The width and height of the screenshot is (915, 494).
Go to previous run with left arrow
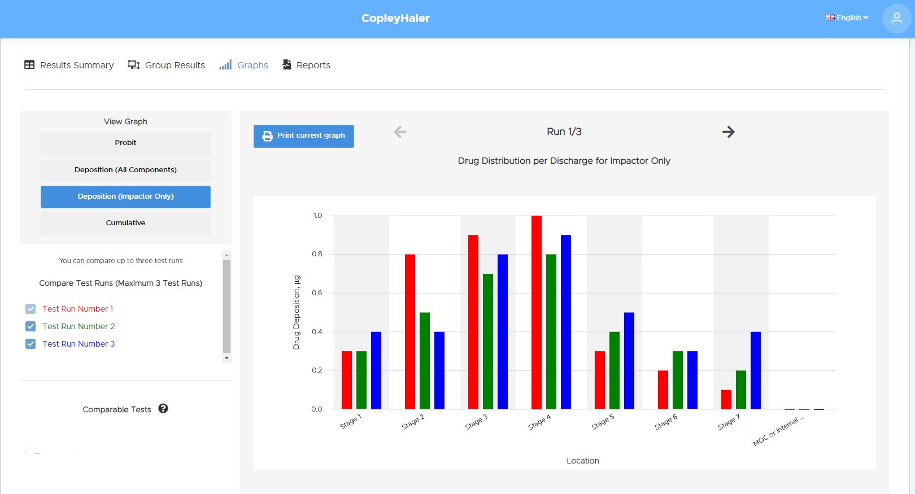[x=400, y=132]
